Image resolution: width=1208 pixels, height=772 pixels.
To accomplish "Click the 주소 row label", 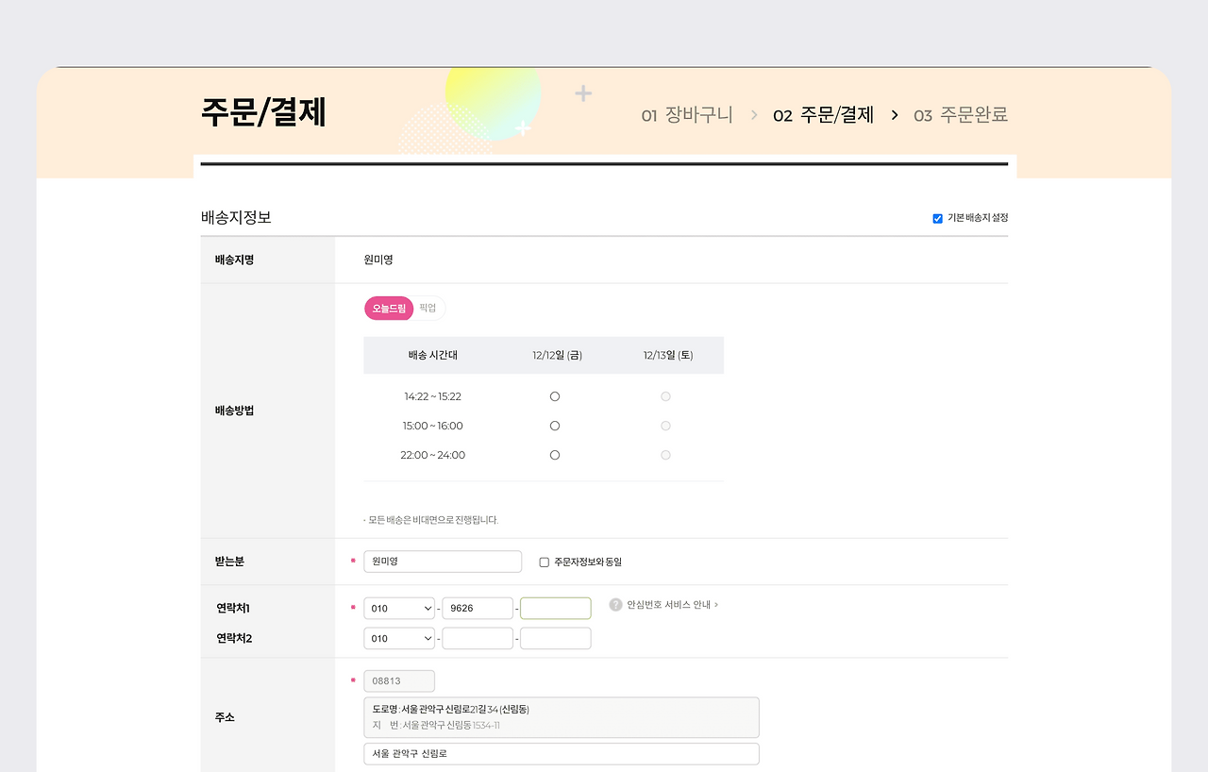I will 225,717.
